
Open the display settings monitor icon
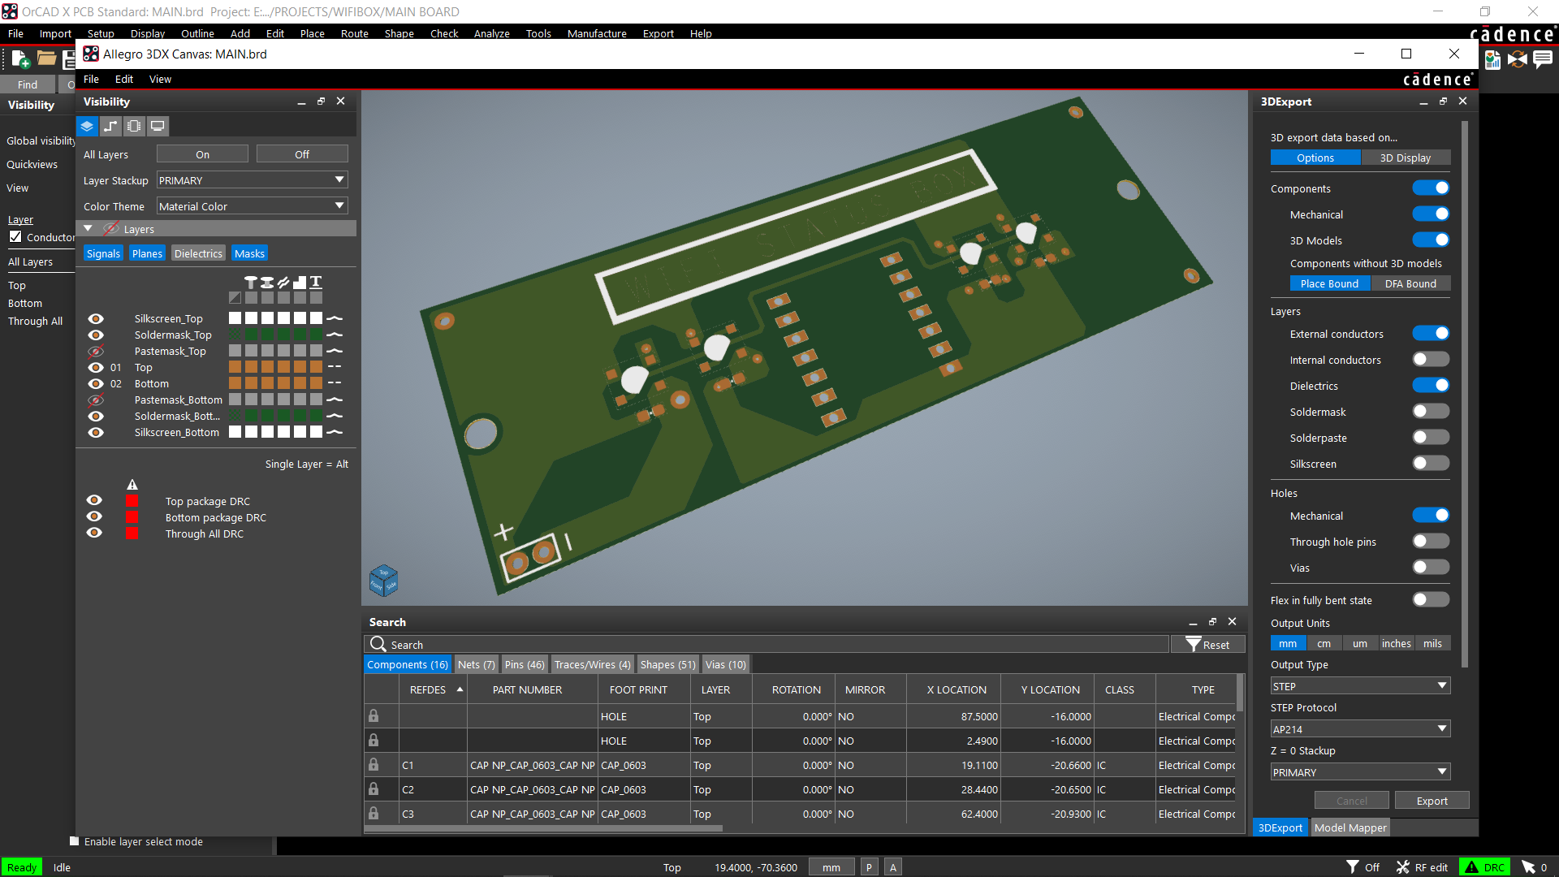coord(158,126)
